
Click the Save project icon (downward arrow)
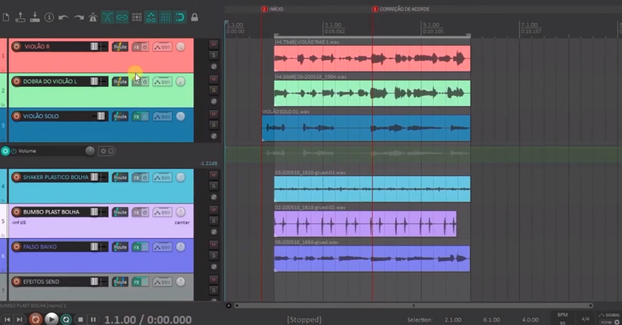[35, 17]
